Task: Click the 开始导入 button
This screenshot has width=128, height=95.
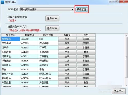Action: 119,91
